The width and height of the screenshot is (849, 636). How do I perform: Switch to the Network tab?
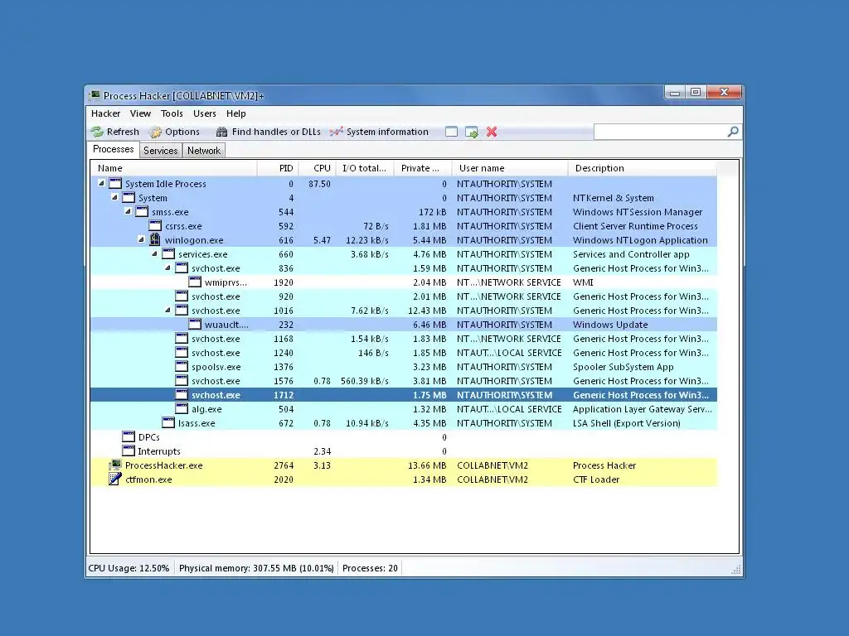point(204,151)
